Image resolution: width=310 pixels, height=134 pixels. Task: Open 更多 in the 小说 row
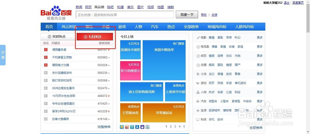pyautogui.click(x=260, y=74)
